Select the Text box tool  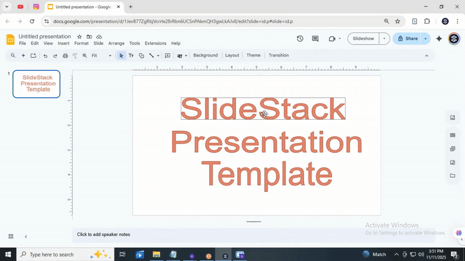pyautogui.click(x=131, y=56)
